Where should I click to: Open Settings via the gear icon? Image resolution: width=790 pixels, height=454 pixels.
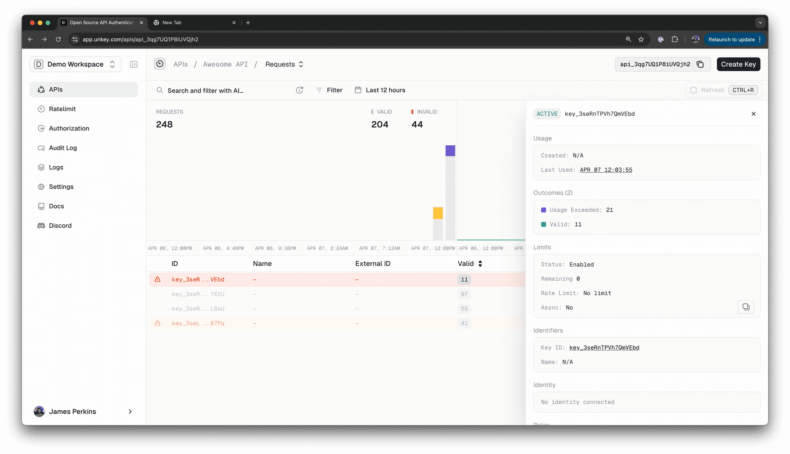41,186
